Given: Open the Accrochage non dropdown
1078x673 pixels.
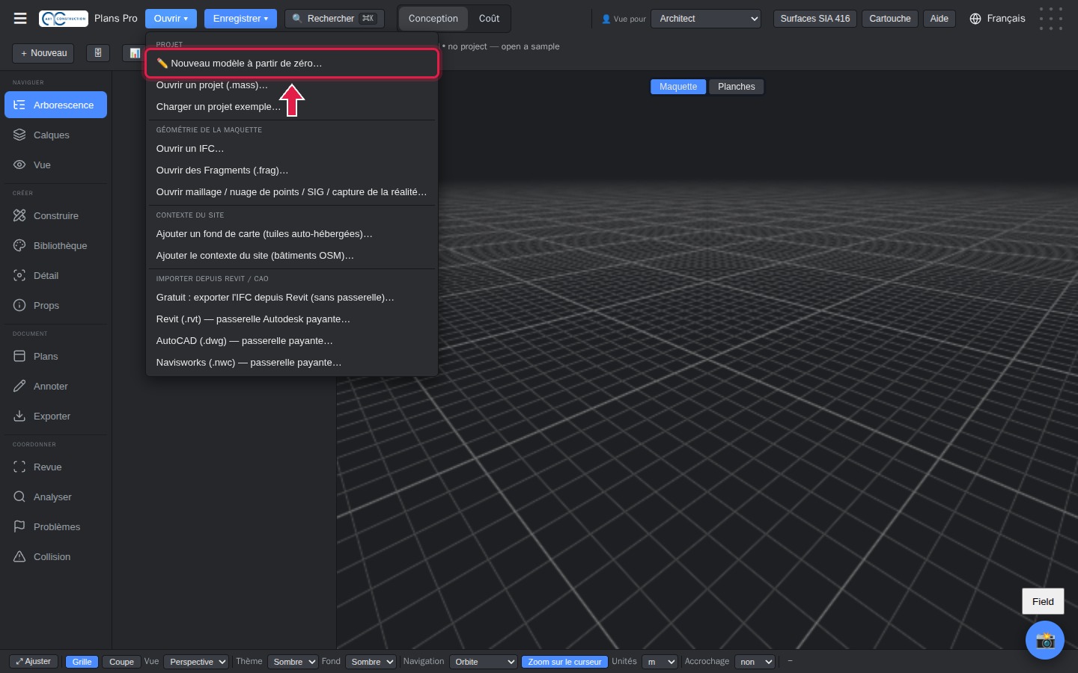Looking at the screenshot, I should [x=755, y=662].
